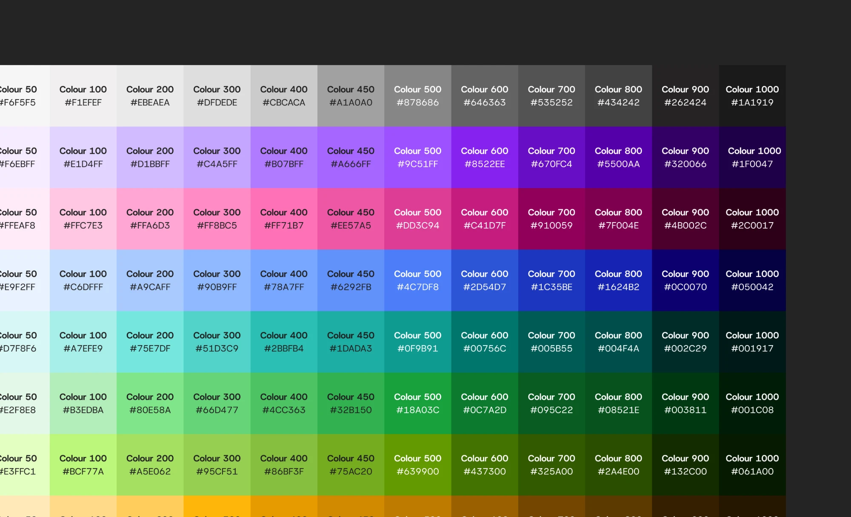
Task: Pick blue Colour 200 #A9CAFF
Action: click(150, 280)
